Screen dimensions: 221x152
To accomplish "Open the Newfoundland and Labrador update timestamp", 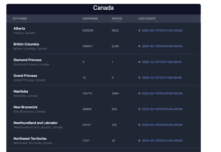I will (x=162, y=125).
